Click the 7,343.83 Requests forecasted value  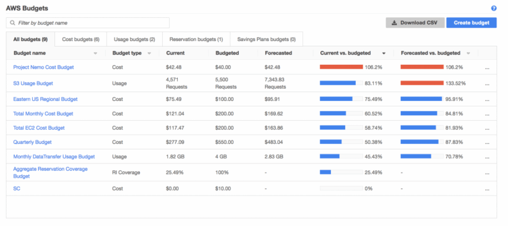(x=275, y=83)
